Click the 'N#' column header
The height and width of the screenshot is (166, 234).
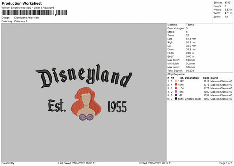(172, 78)
